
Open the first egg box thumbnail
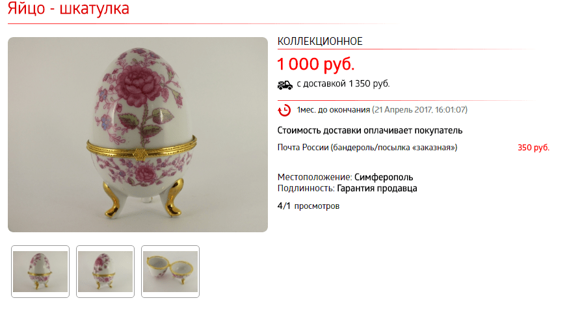[x=40, y=272]
